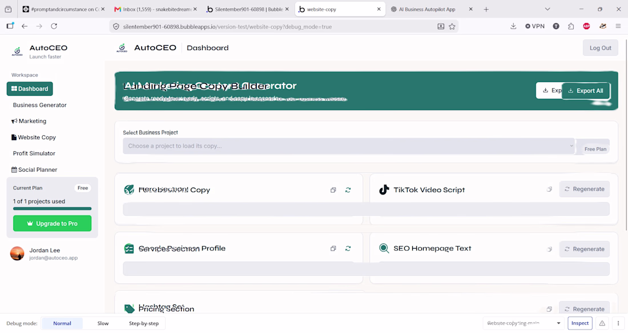Go forward in browser history
Screen dimensions: 628x333
coord(39,26)
